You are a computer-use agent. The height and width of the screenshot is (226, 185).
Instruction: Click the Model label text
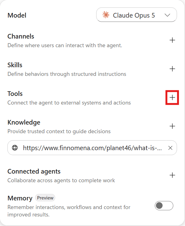coord(17,15)
